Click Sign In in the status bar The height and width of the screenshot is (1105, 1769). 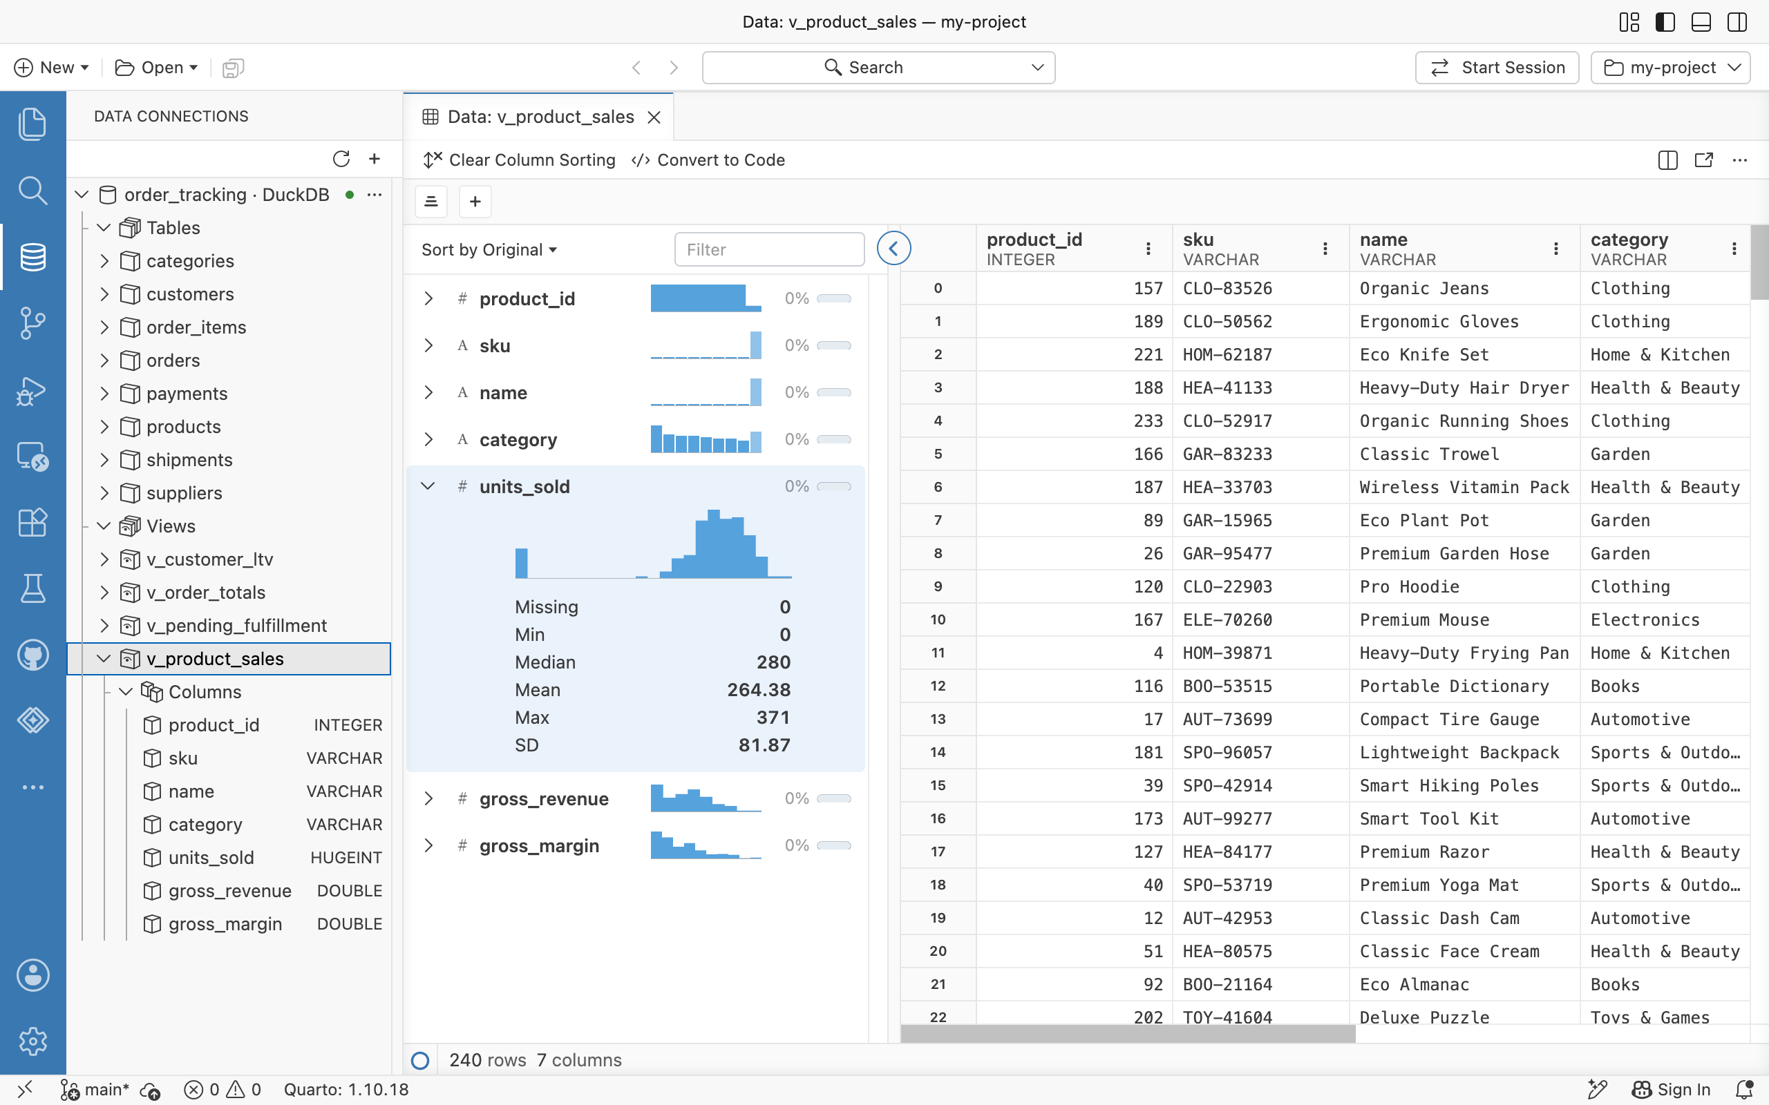click(x=1671, y=1090)
